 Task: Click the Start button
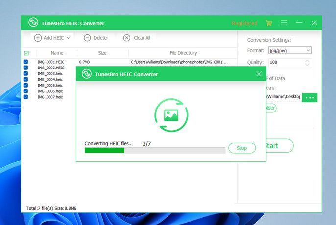280,146
